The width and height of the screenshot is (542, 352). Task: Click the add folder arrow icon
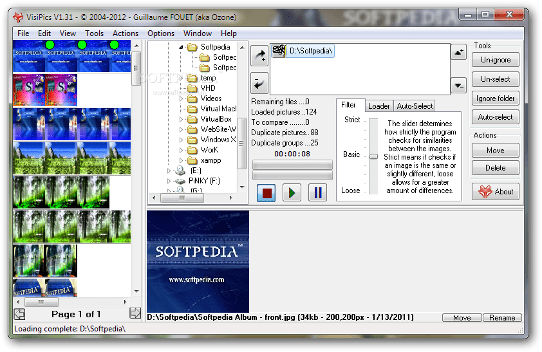click(x=259, y=56)
